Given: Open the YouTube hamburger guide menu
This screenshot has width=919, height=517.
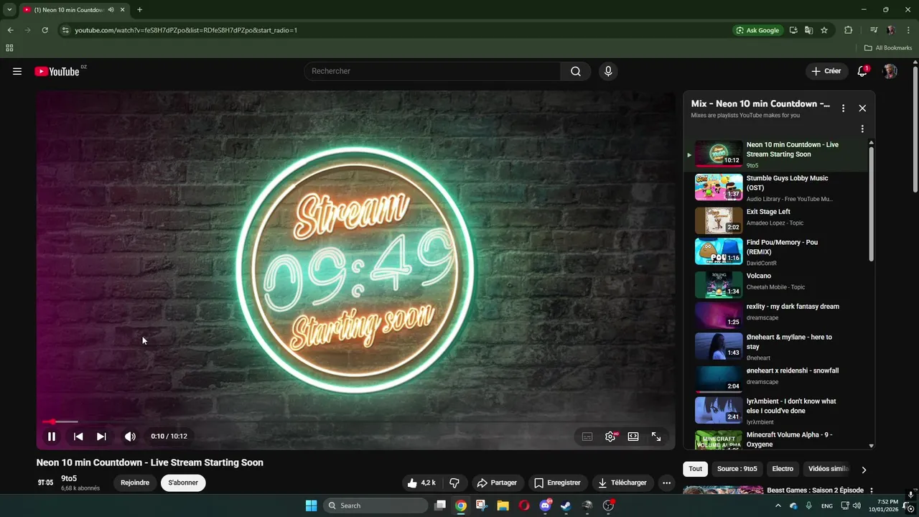Looking at the screenshot, I should tap(17, 71).
